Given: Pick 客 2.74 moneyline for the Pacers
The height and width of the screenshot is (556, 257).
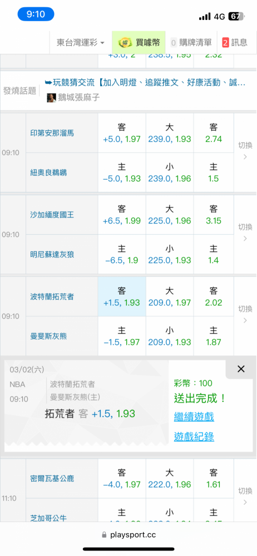Looking at the screenshot, I should tap(214, 133).
